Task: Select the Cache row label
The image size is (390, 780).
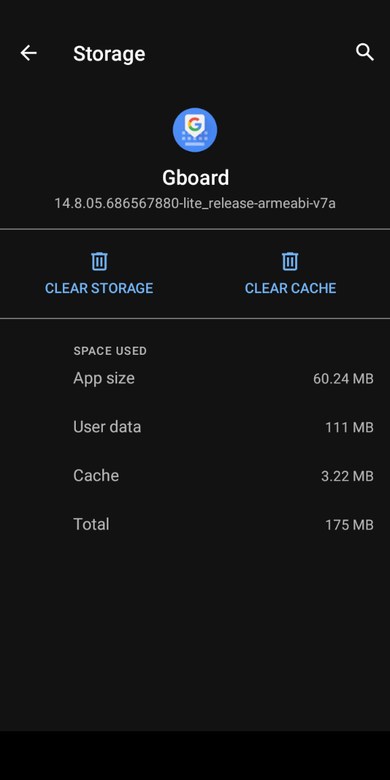Action: [96, 475]
